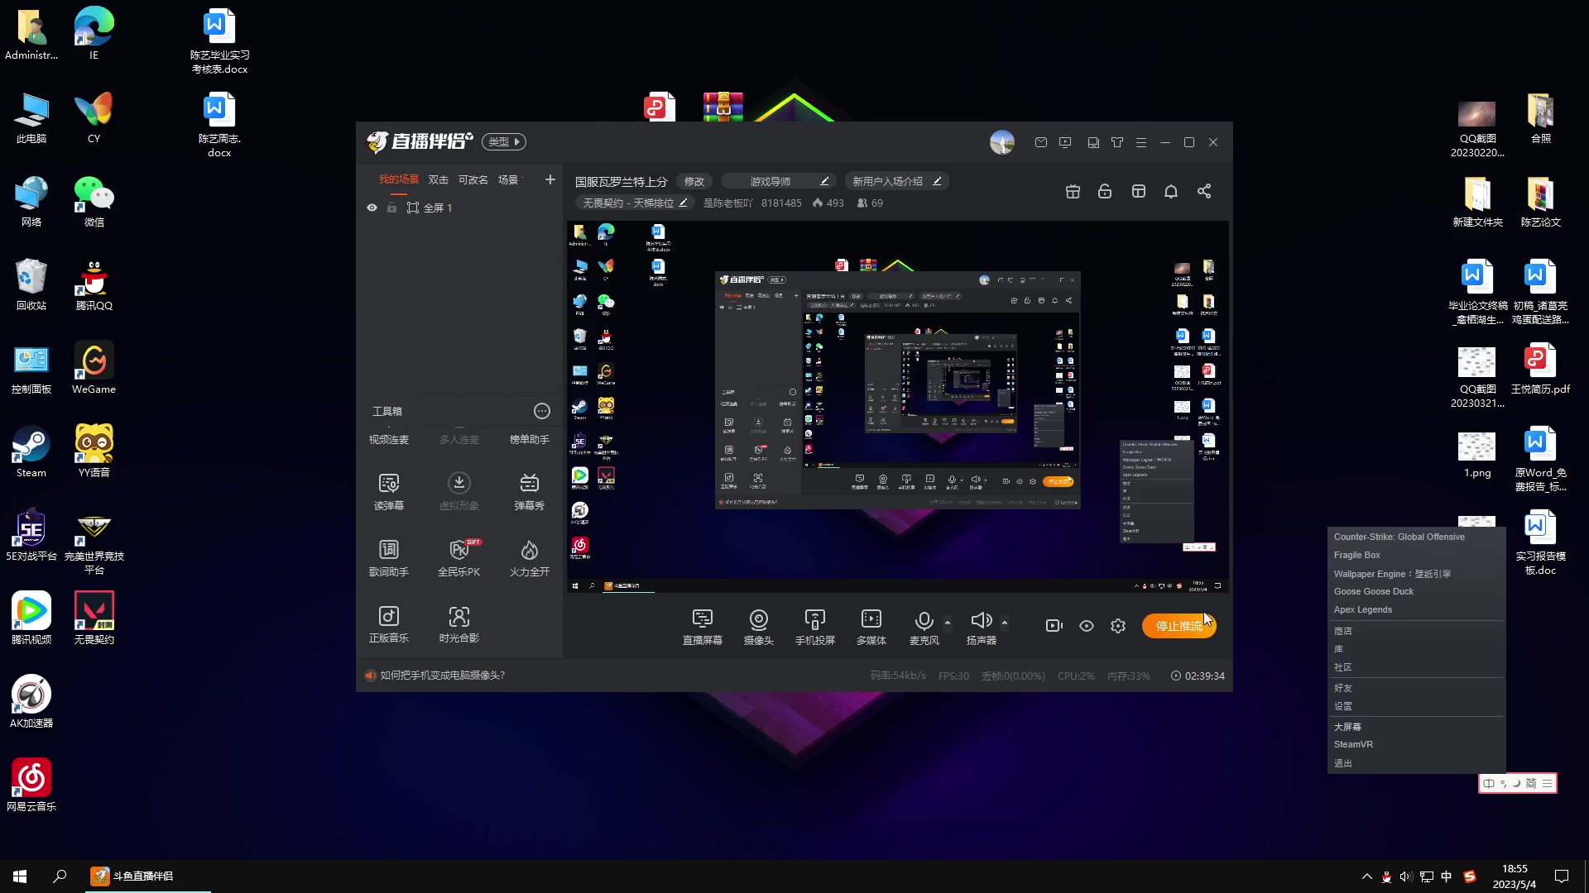Open the 如何把手机变成电脑摄像头 tip link
Viewport: 1589px width, 893px height.
(442, 676)
